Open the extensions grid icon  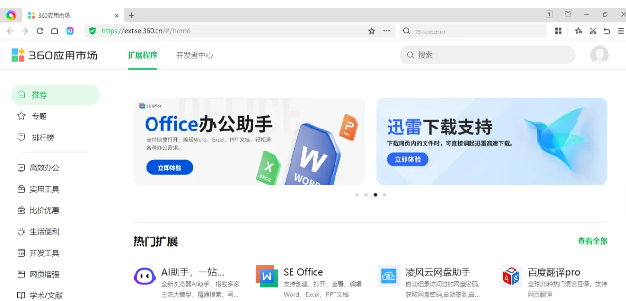[559, 31]
